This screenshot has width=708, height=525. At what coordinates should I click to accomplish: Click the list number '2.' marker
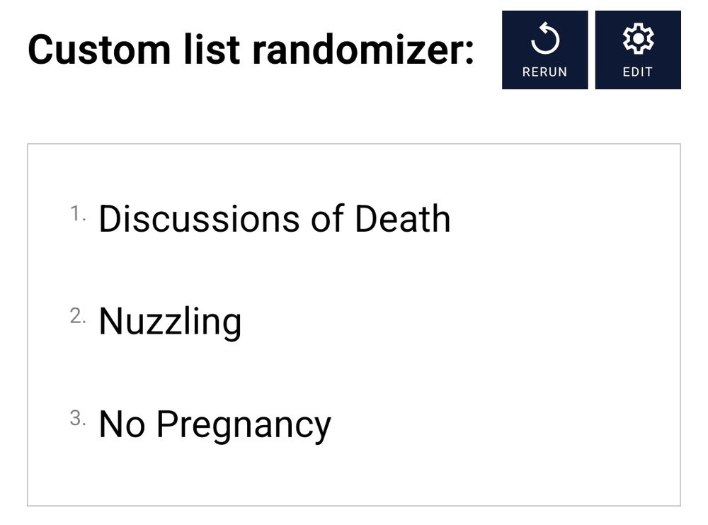pos(78,316)
